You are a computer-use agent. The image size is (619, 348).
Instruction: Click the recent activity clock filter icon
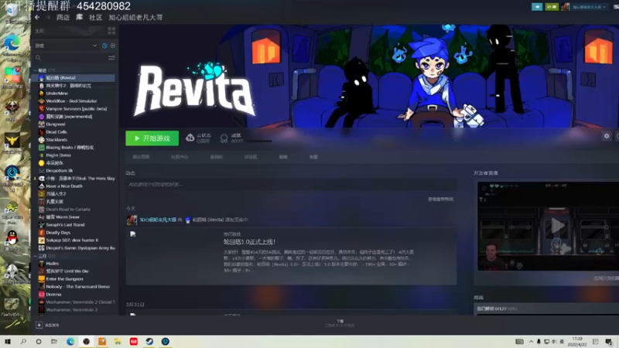pos(104,46)
